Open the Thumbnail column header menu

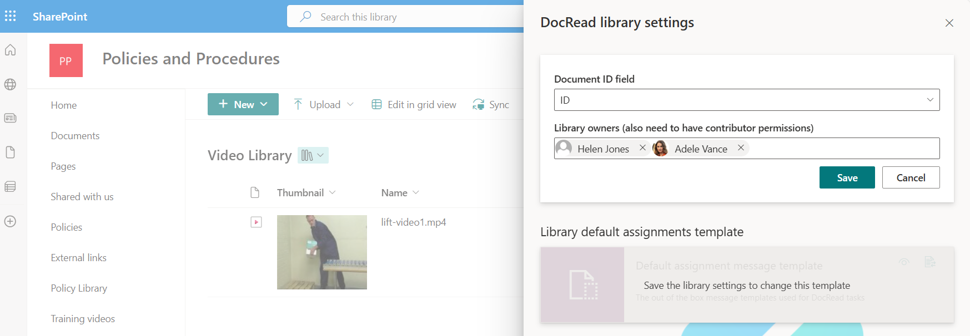(306, 192)
